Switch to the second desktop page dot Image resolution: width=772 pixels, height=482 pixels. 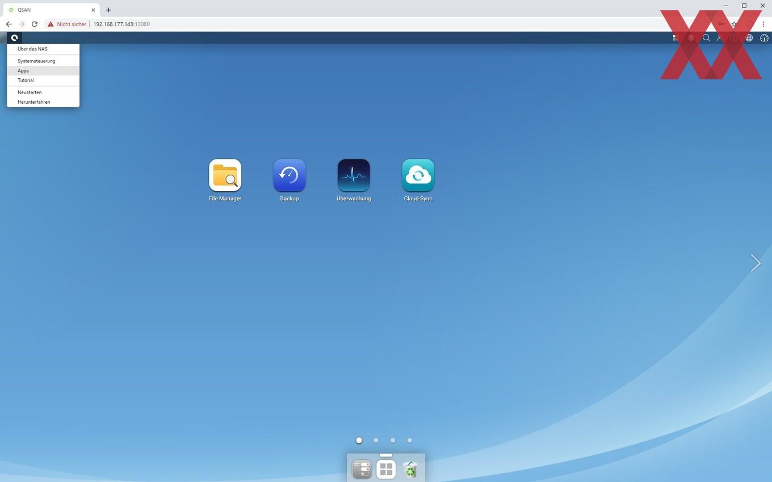coord(376,440)
